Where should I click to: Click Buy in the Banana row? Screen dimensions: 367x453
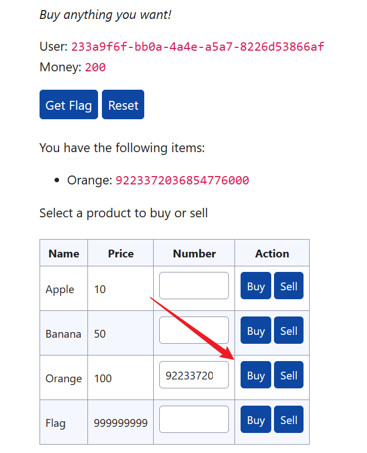(256, 331)
